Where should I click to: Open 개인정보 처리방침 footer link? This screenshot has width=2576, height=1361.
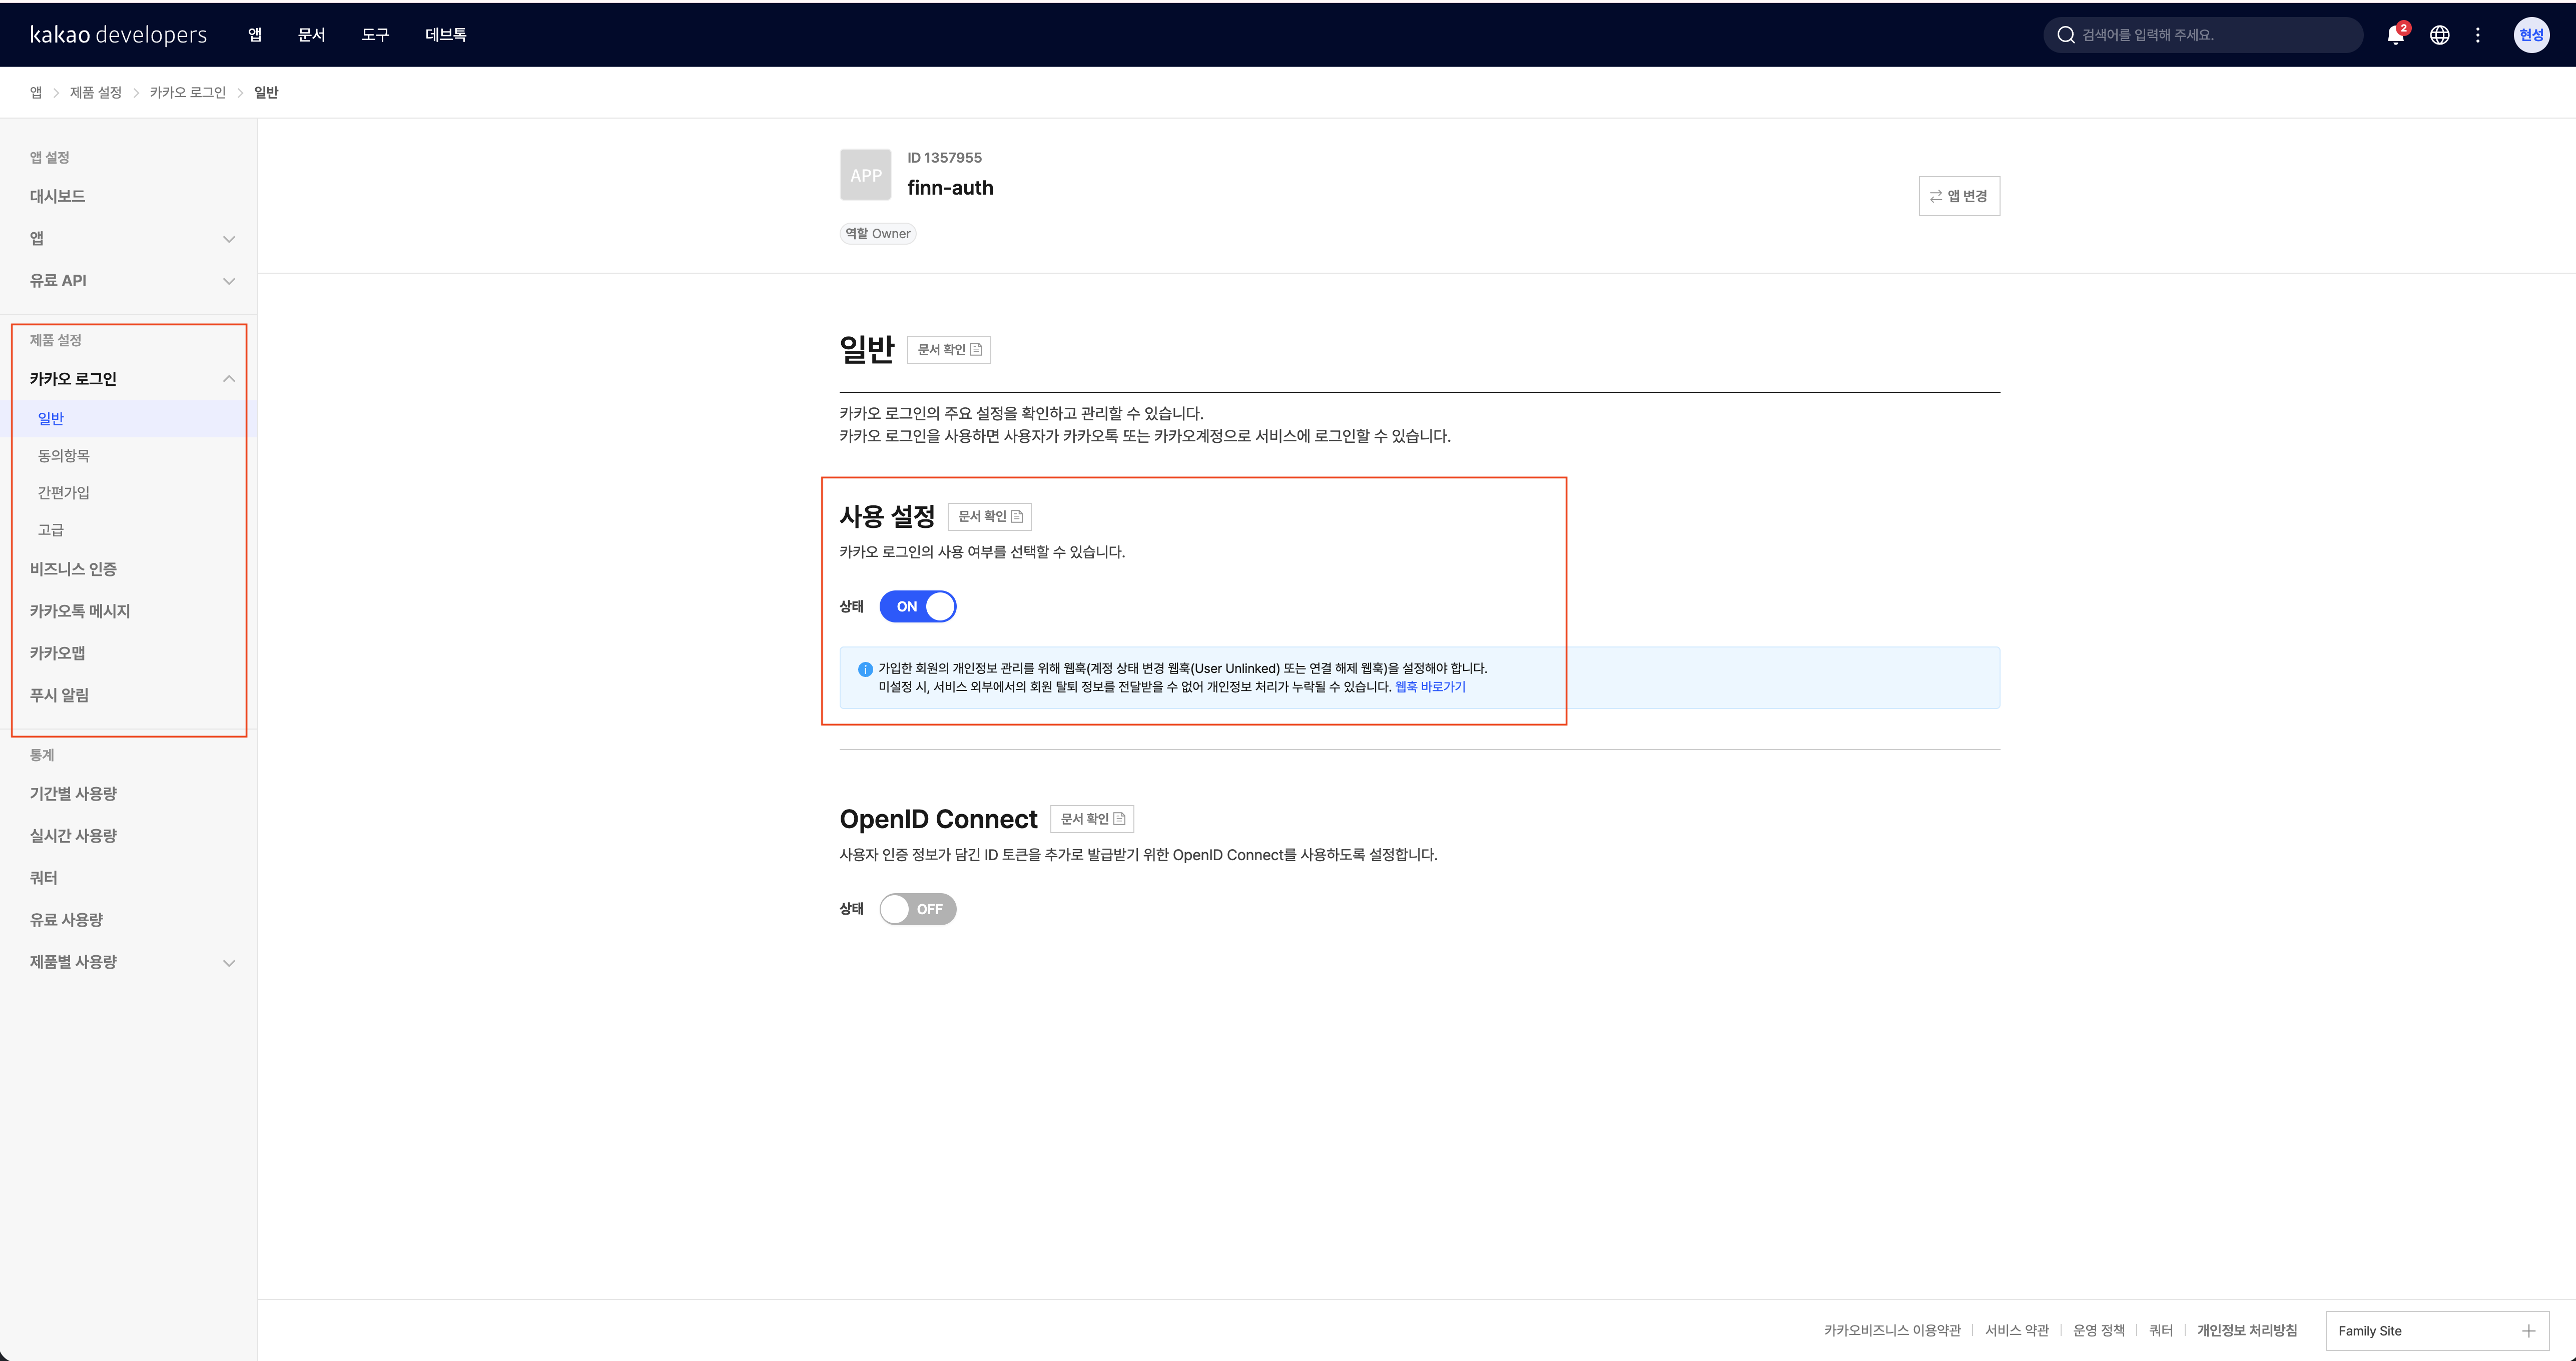pyautogui.click(x=2247, y=1331)
